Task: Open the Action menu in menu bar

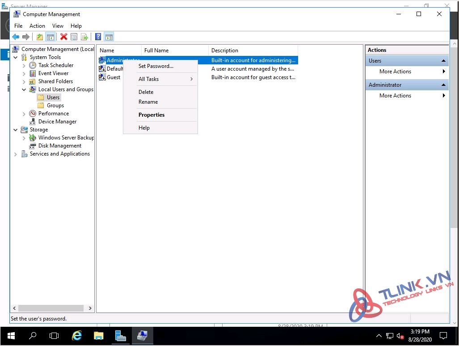Action: click(x=37, y=26)
